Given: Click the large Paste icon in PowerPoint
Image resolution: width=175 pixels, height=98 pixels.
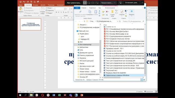Looking at the screenshot, I should pos(21,9).
